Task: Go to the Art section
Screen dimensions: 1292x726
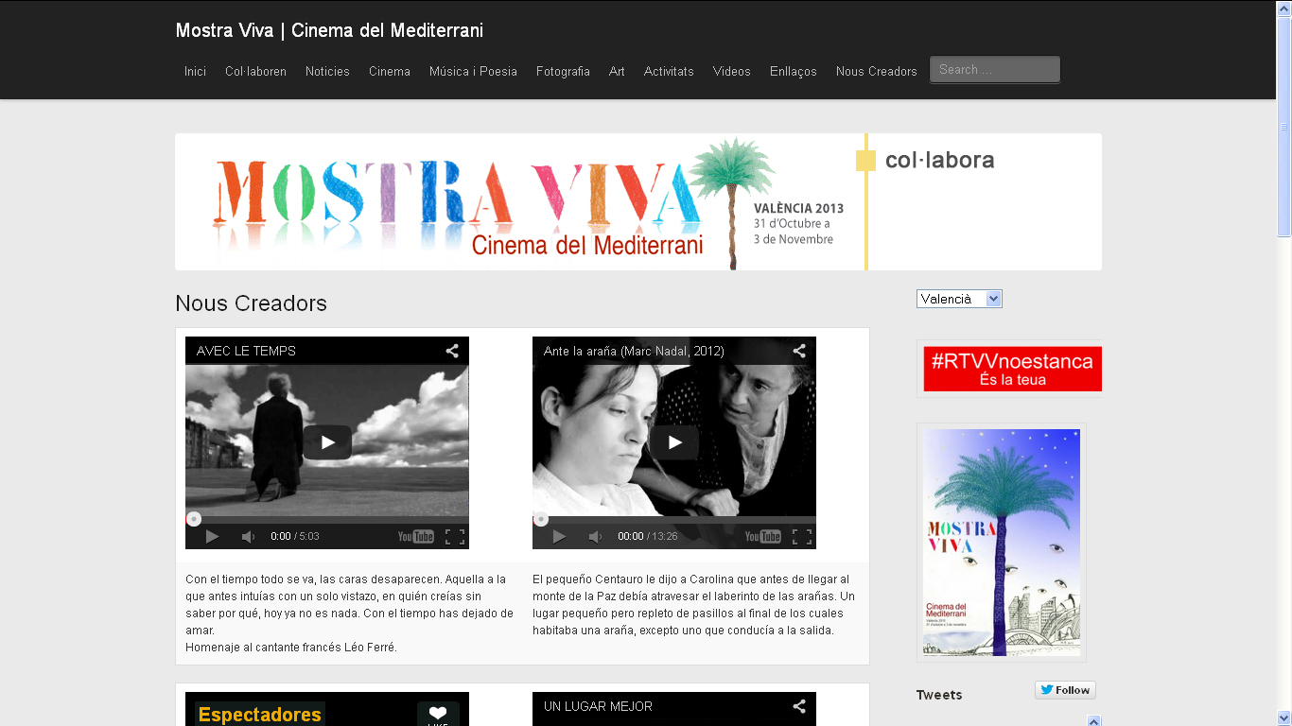Action: point(617,71)
